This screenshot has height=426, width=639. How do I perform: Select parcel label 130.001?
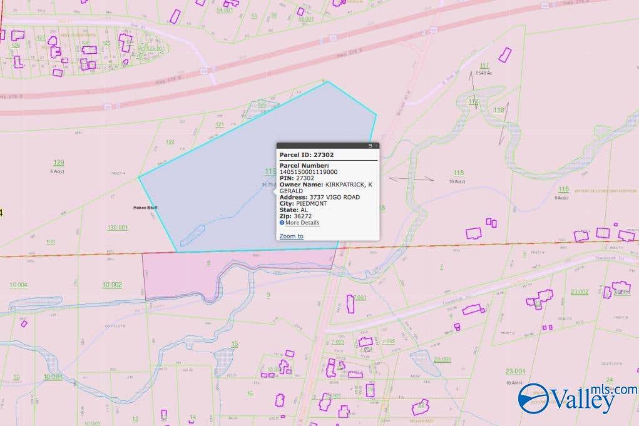(118, 228)
